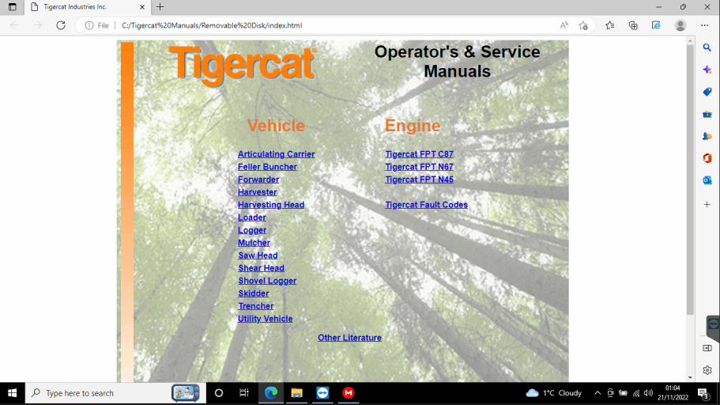Open Read Aloud icon in address bar
The width and height of the screenshot is (720, 405).
click(x=564, y=25)
